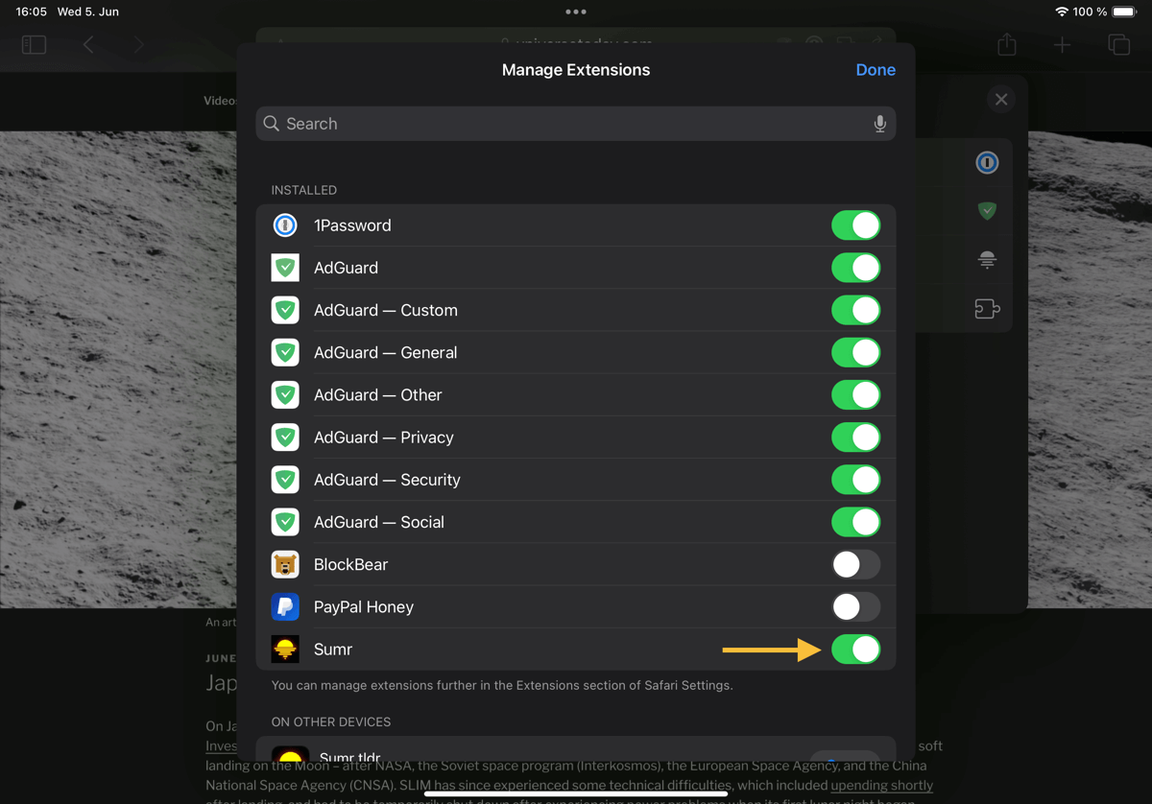Viewport: 1152px width, 804px height.
Task: Open 1Password icon in side panel
Action: 987,162
